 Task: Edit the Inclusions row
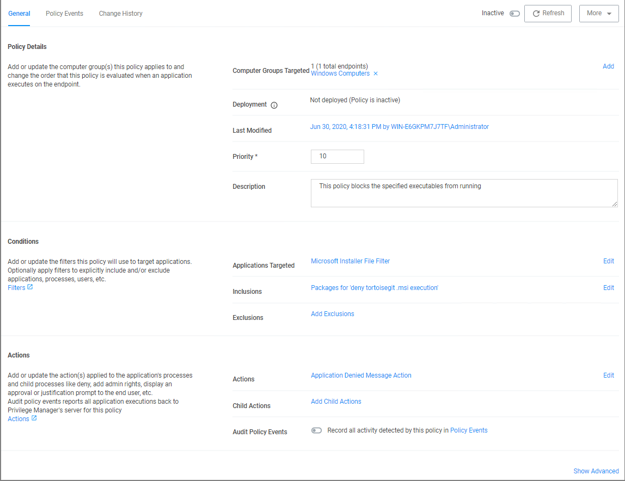tap(608, 288)
